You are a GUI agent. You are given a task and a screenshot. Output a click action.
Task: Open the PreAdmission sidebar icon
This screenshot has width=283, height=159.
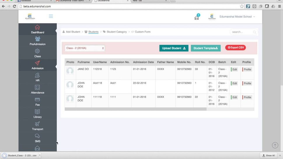[x=37, y=39]
